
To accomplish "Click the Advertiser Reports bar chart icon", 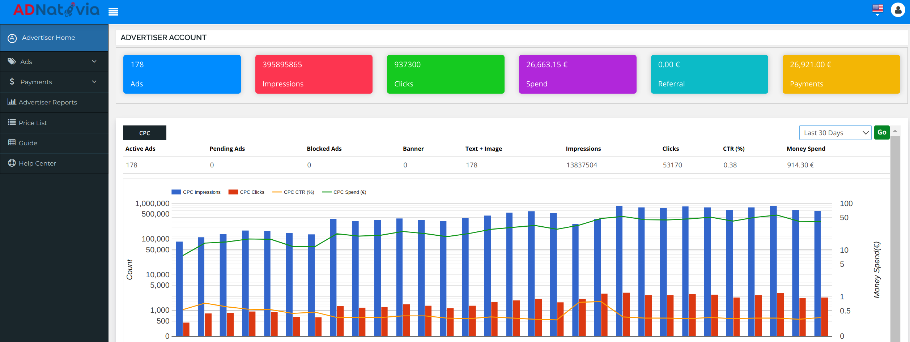I will pos(12,102).
